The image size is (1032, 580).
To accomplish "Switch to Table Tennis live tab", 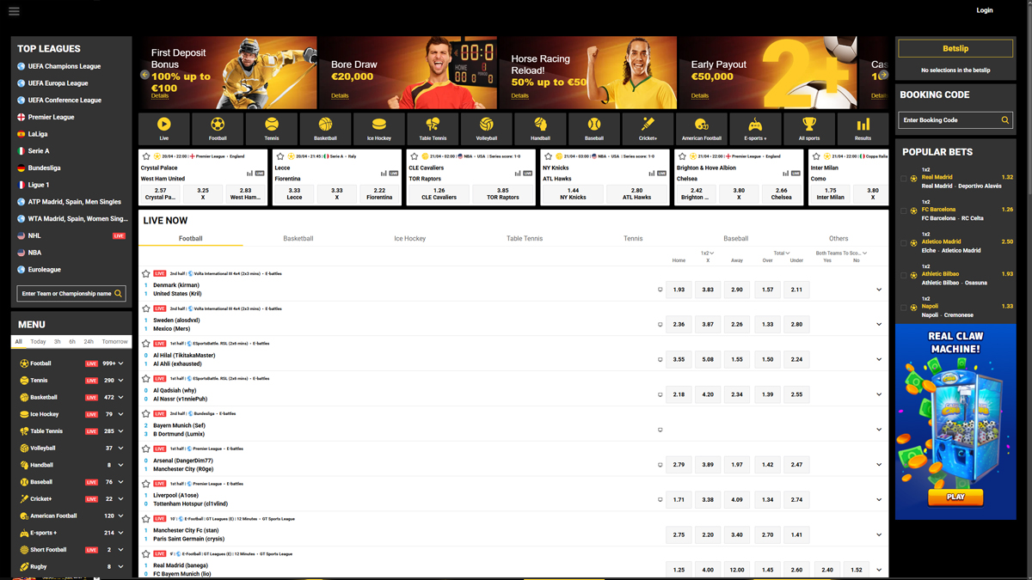I will click(525, 239).
